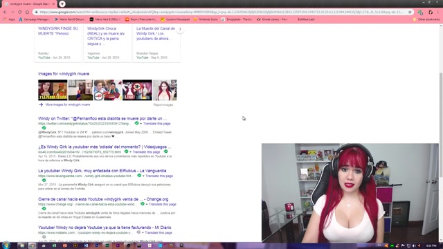Click the arrow icon before 'More images'
The width and height of the screenshot is (443, 249).
point(41,104)
